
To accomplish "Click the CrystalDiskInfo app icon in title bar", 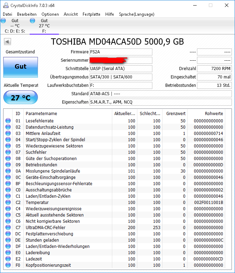I will 5,5.
